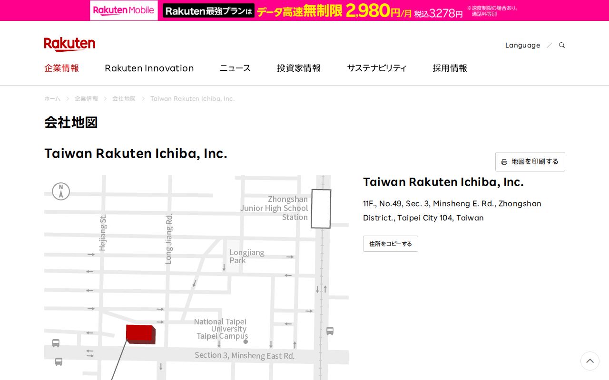
Task: Select 採用情報 in the navigation bar
Action: click(x=450, y=67)
